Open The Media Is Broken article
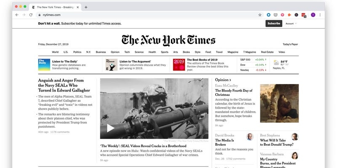The image size is (337, 168). click(x=225, y=142)
